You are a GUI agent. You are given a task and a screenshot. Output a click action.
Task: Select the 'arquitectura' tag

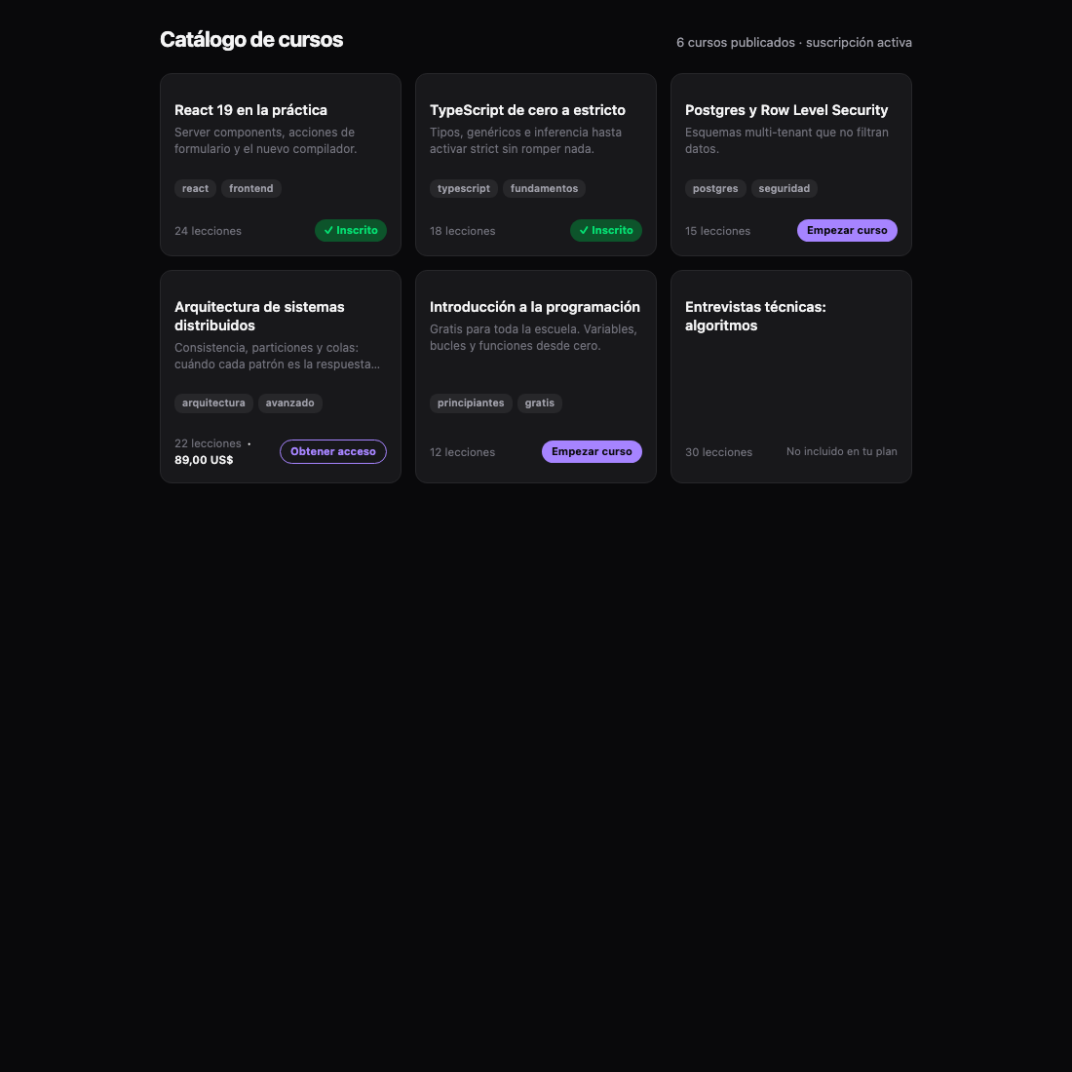click(x=213, y=403)
